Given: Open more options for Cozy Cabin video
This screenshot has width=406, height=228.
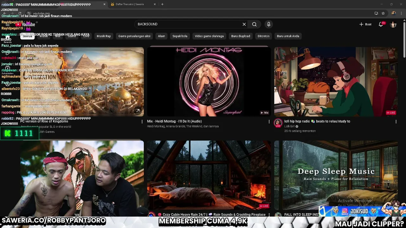Looking at the screenshot, I should click(x=269, y=215).
